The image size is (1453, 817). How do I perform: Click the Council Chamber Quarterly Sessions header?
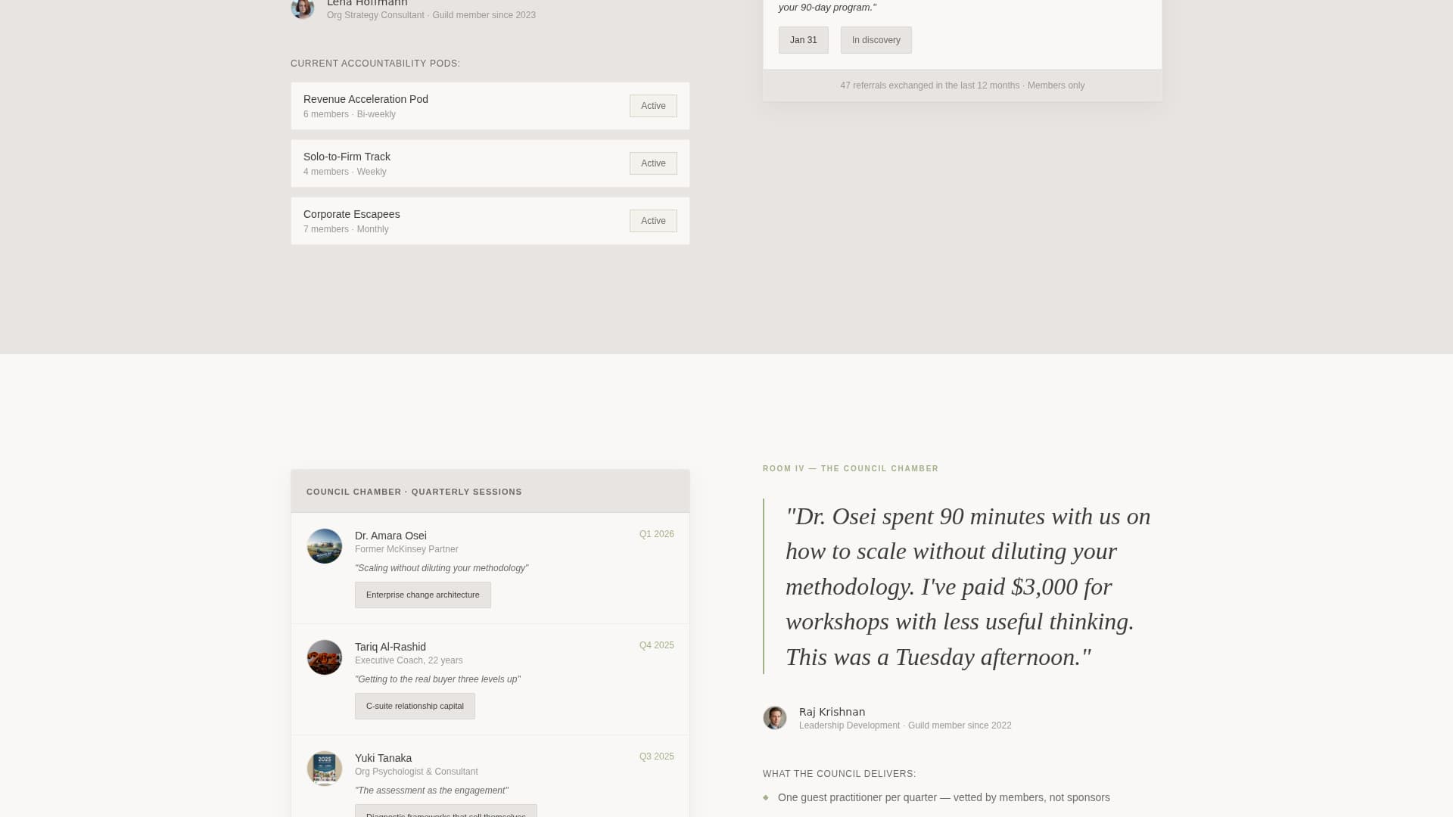(414, 492)
